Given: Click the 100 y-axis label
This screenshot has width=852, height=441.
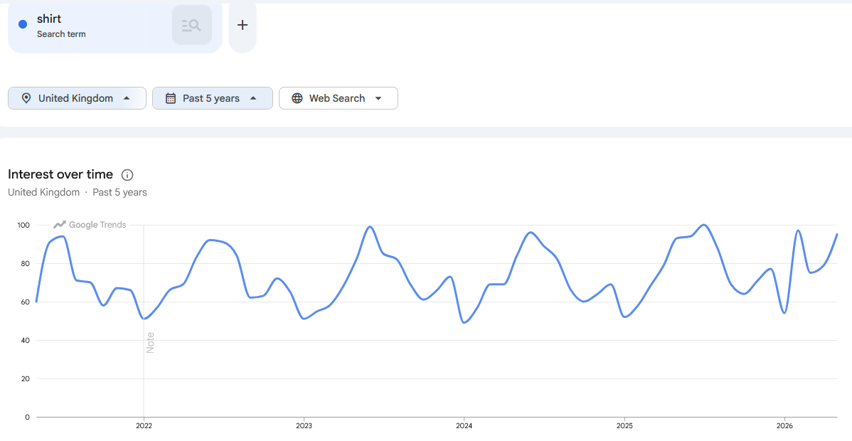Looking at the screenshot, I should point(24,225).
